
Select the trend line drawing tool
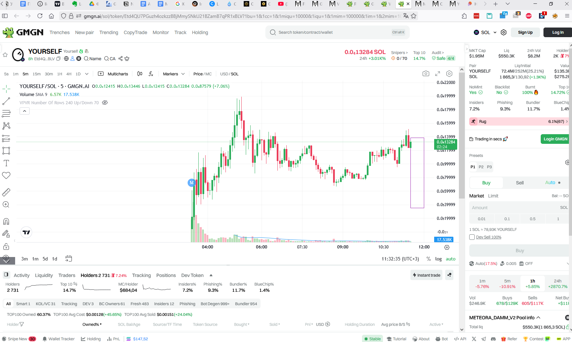(6, 101)
